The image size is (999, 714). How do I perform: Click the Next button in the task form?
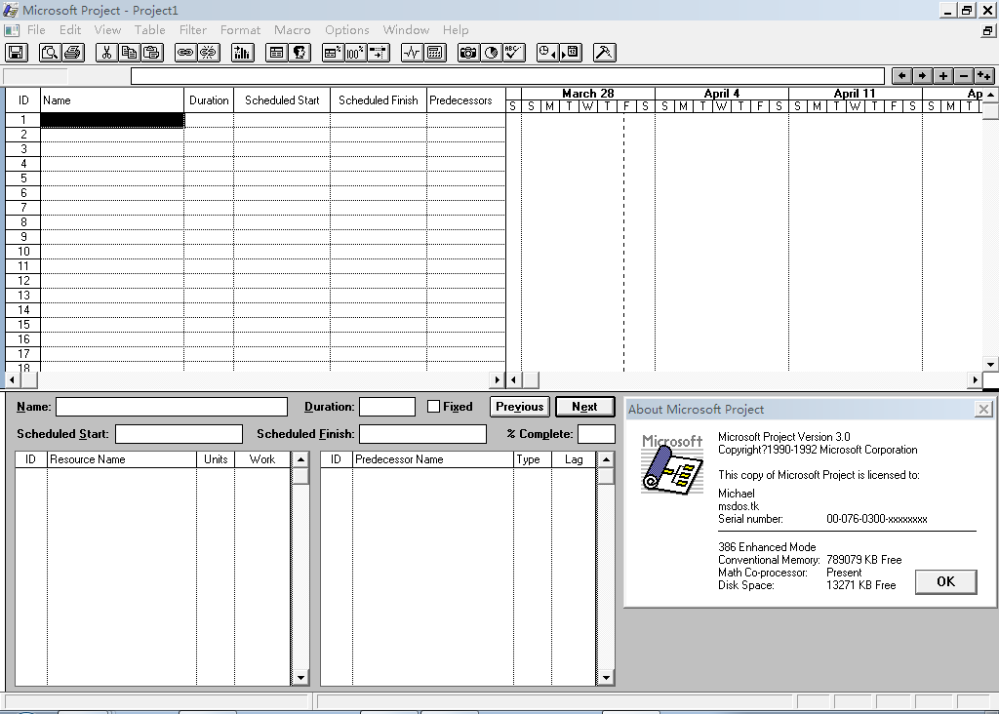[584, 406]
